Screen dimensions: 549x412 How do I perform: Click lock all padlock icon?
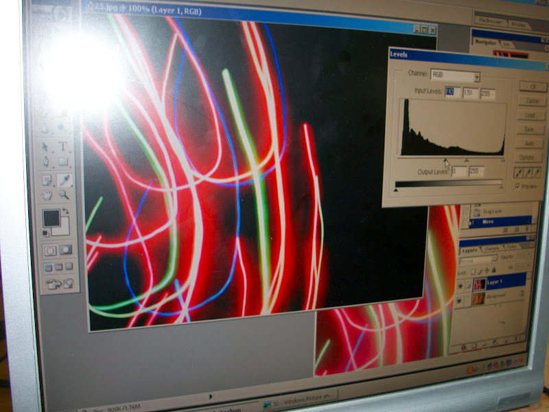coord(493,270)
